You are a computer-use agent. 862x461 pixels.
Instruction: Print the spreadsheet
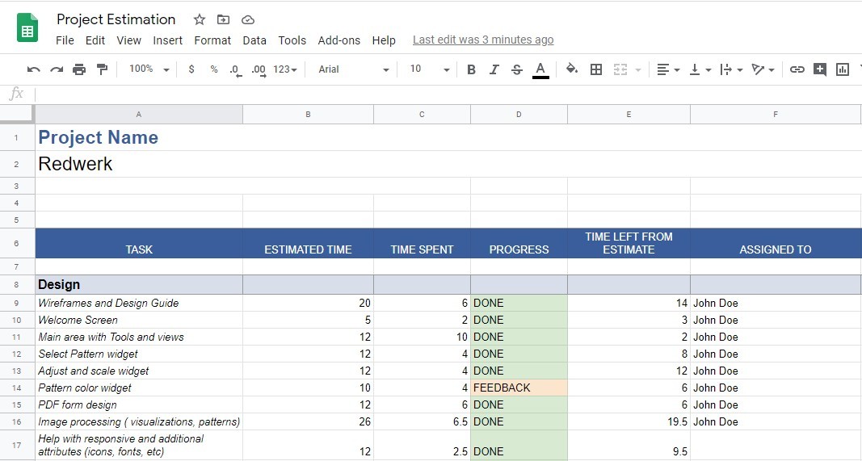click(79, 69)
